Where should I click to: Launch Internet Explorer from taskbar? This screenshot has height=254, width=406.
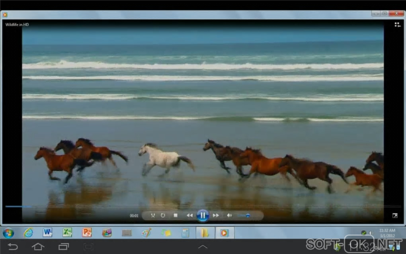tap(28, 233)
